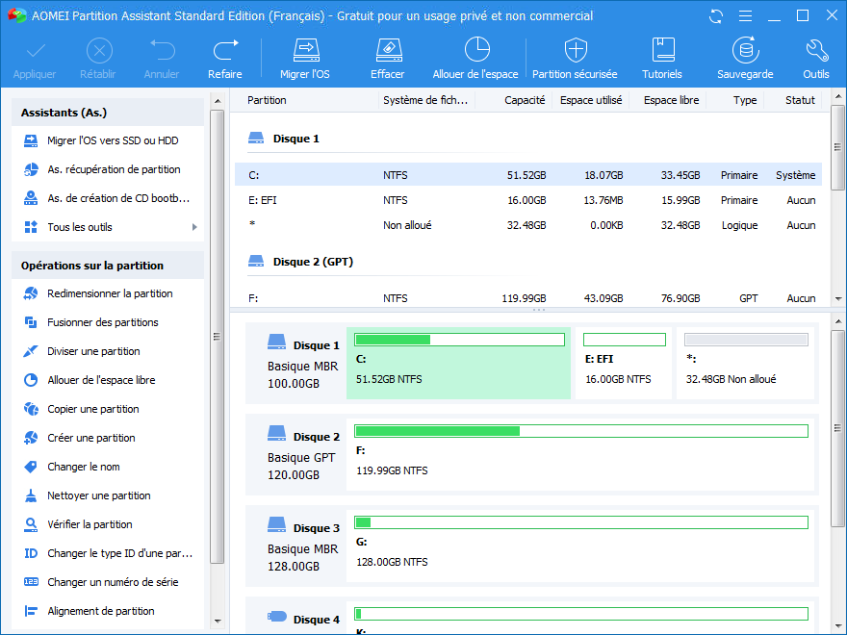Launch Allouer de l'espace from toolbar
The height and width of the screenshot is (635, 847).
coord(475,50)
